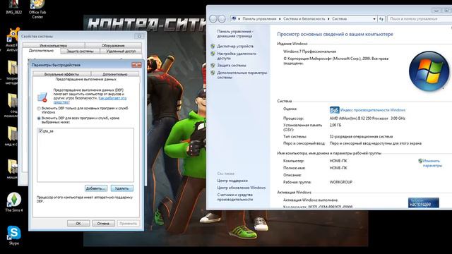Image resolution: width=452 pixels, height=254 pixels.
Task: Click the forward arrow in Control Panel window
Action: [222, 19]
